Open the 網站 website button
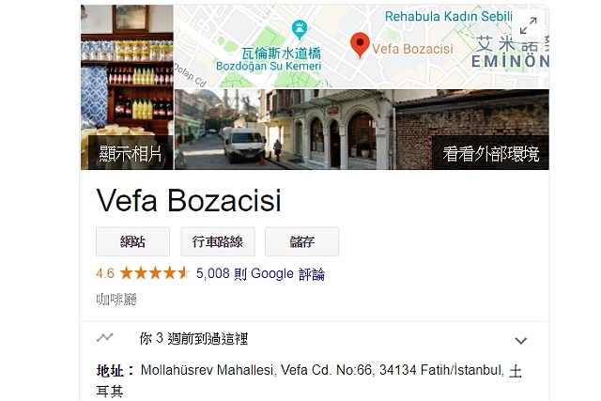The width and height of the screenshot is (601, 401). click(x=132, y=241)
